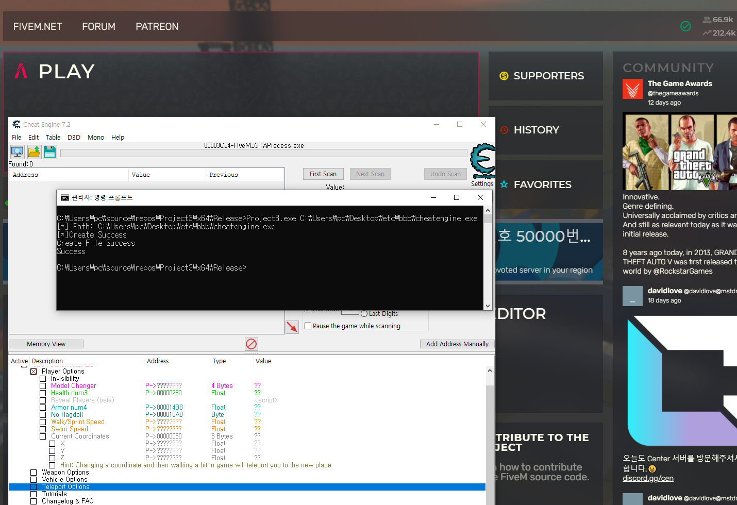
Task: Check Pause the game while scanning
Action: click(x=308, y=326)
